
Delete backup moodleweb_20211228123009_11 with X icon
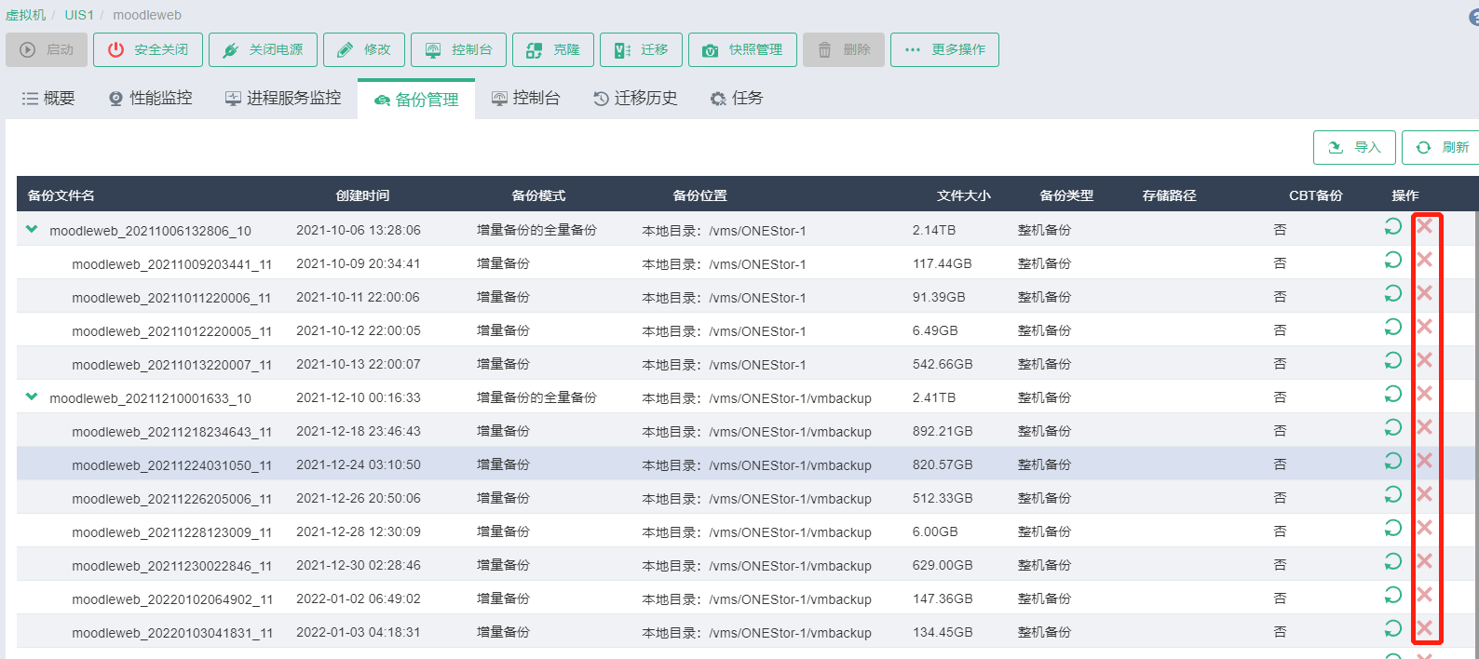point(1424,528)
